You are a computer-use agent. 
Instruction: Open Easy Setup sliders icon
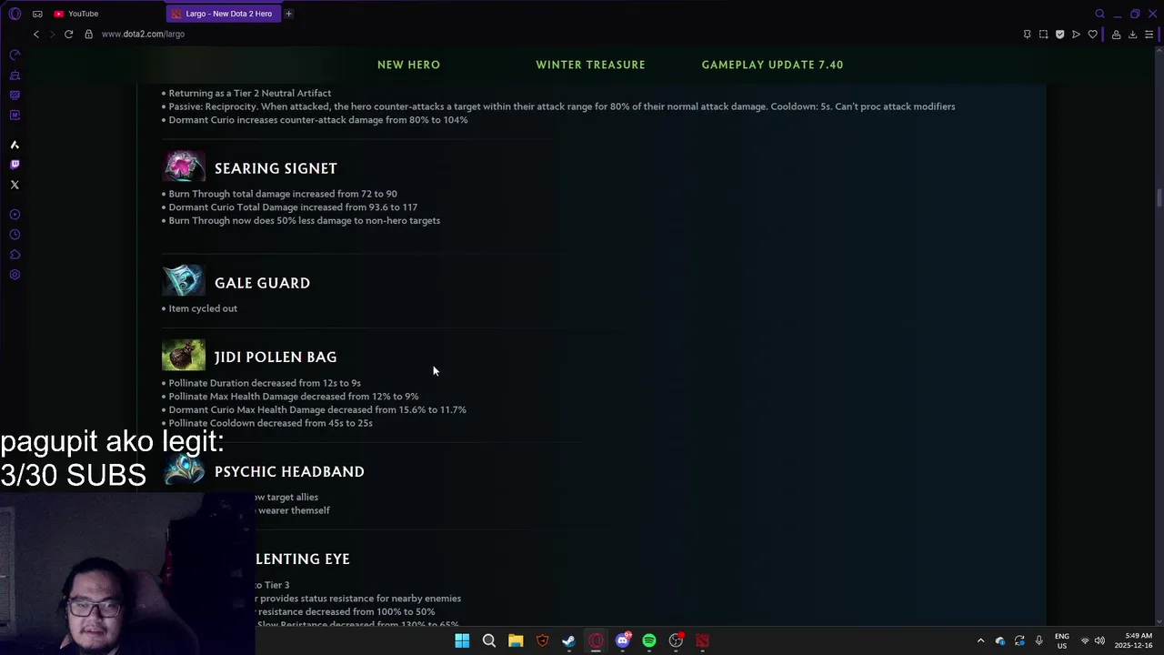[1149, 35]
